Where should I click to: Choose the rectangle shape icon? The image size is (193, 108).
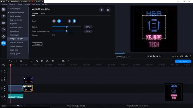tap(54, 21)
